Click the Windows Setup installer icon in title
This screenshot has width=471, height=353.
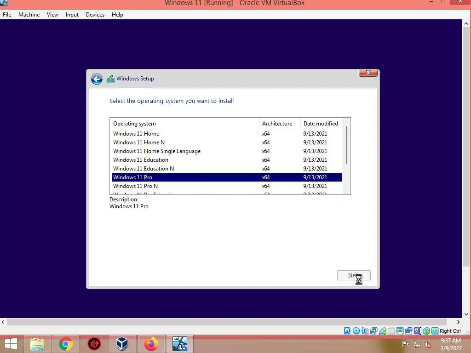pyautogui.click(x=110, y=79)
